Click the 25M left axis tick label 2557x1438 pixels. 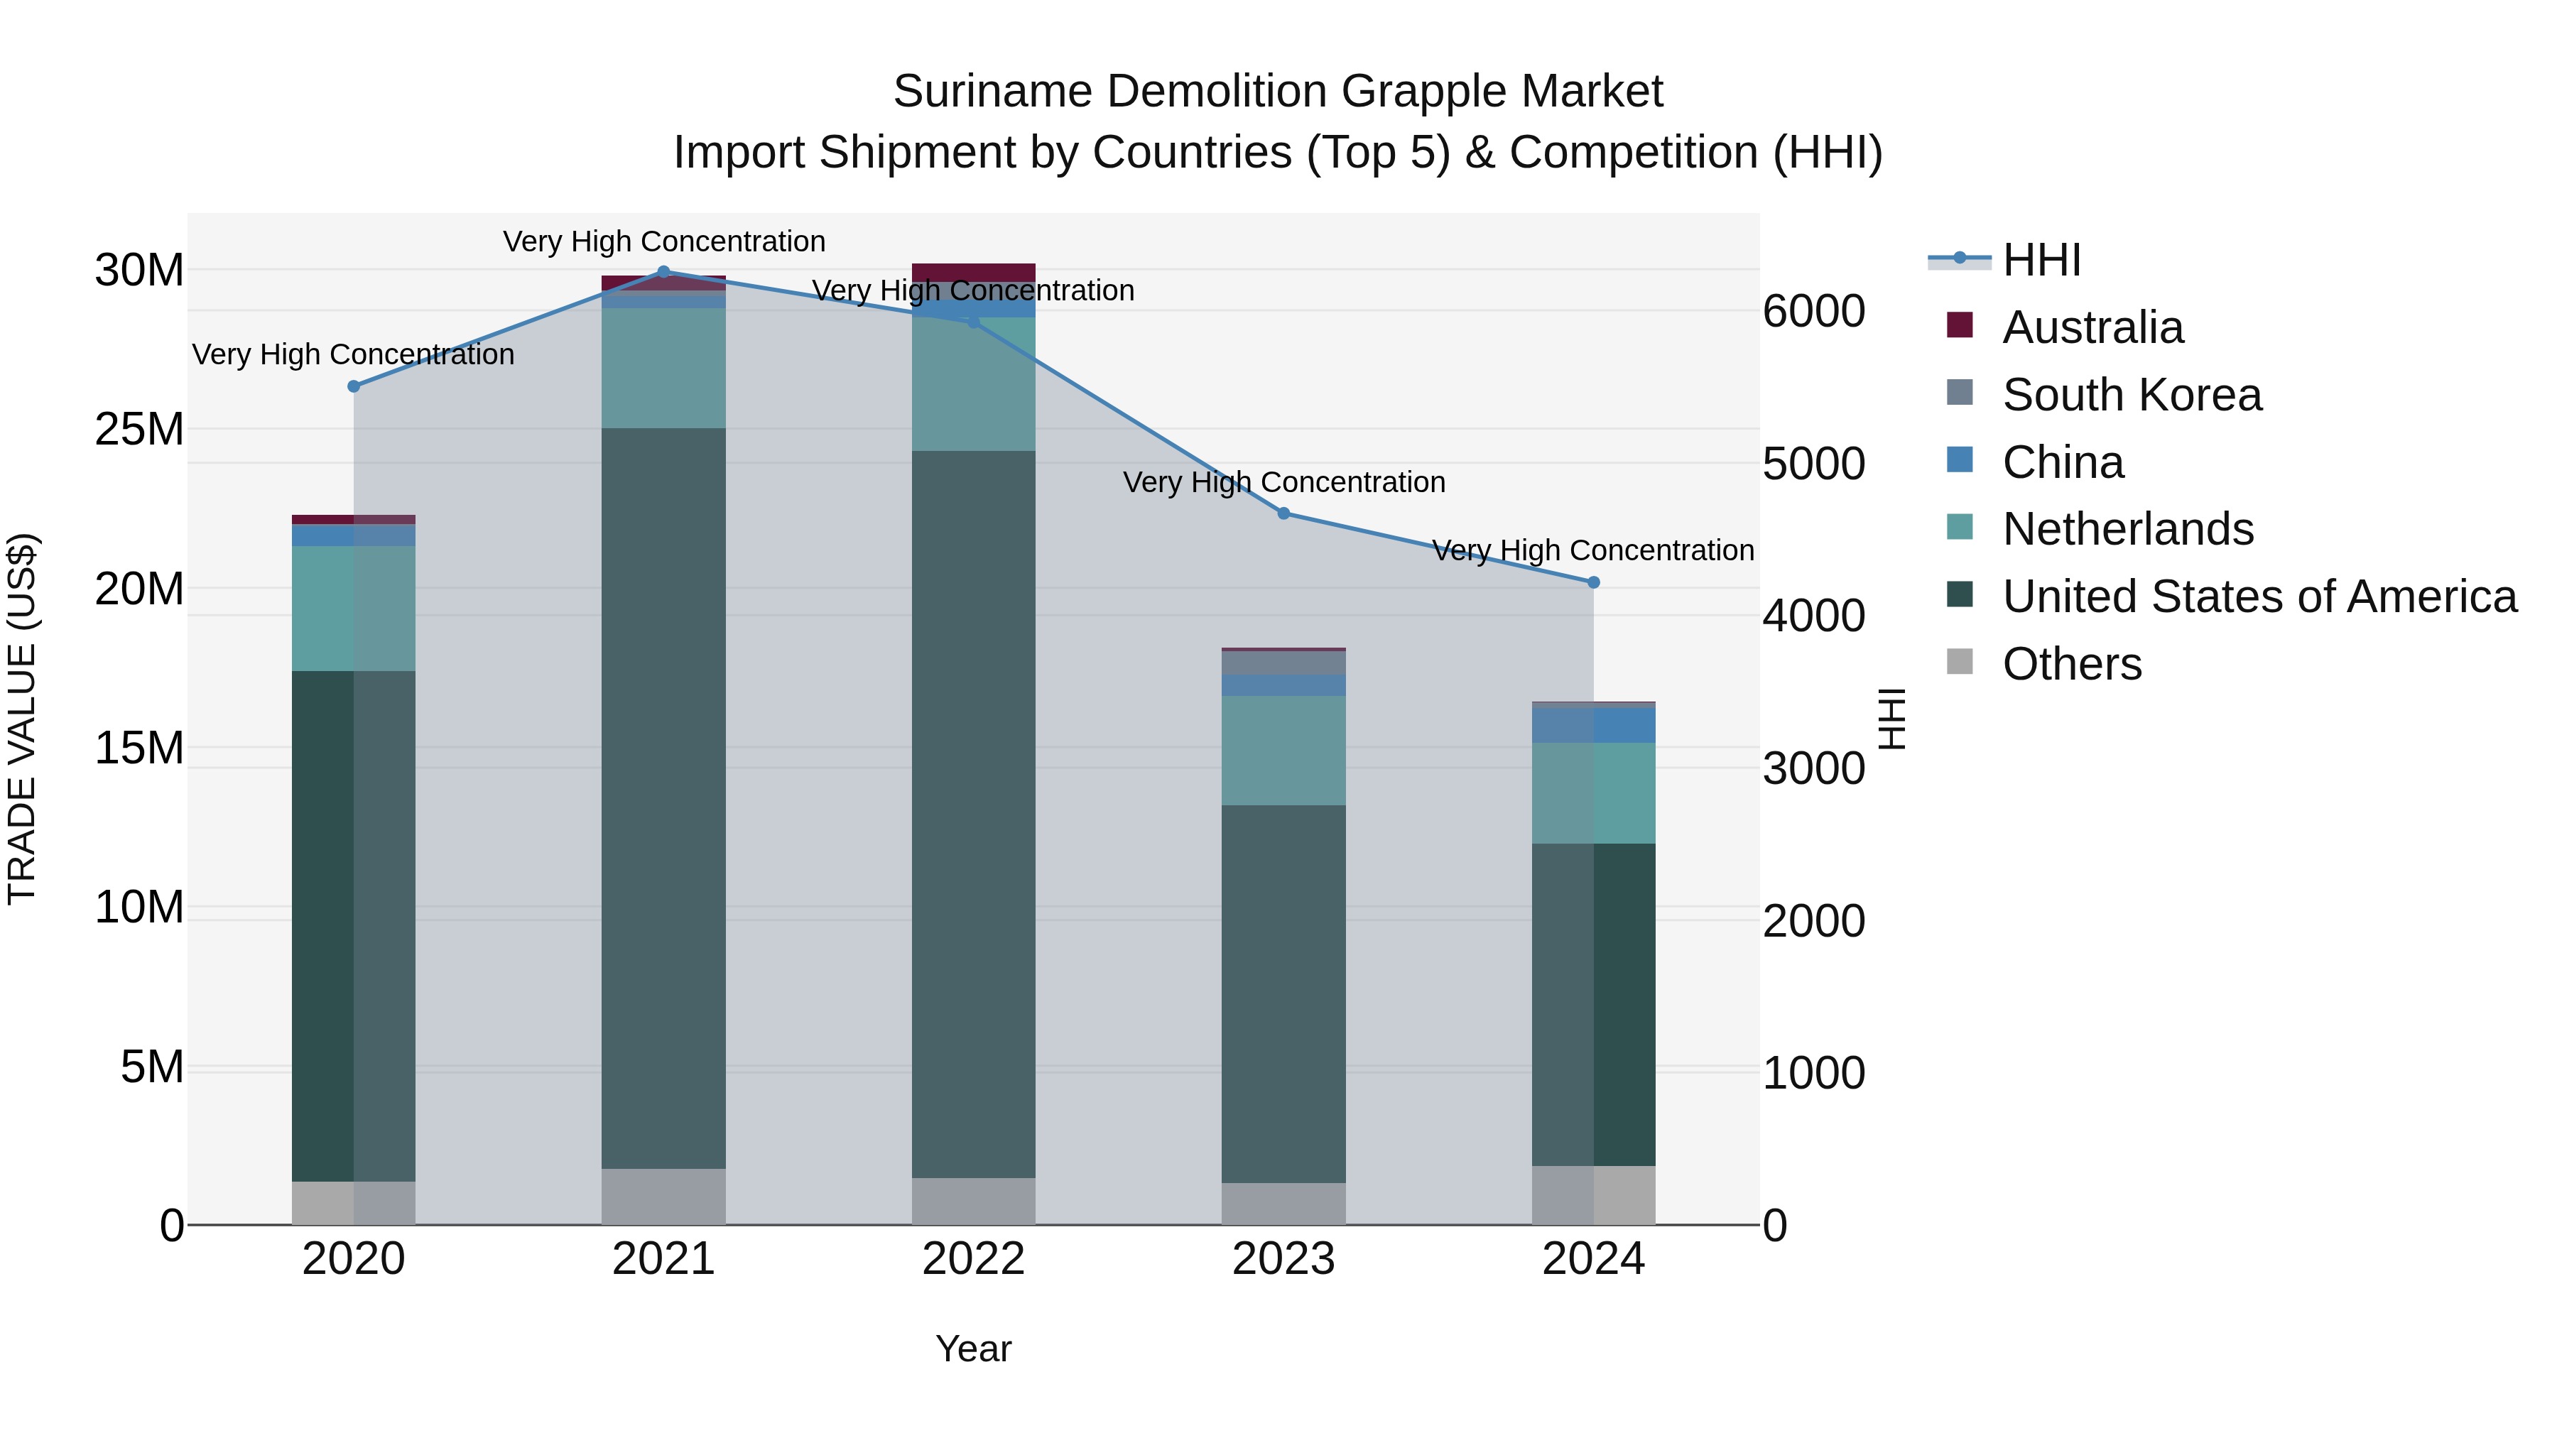click(139, 429)
